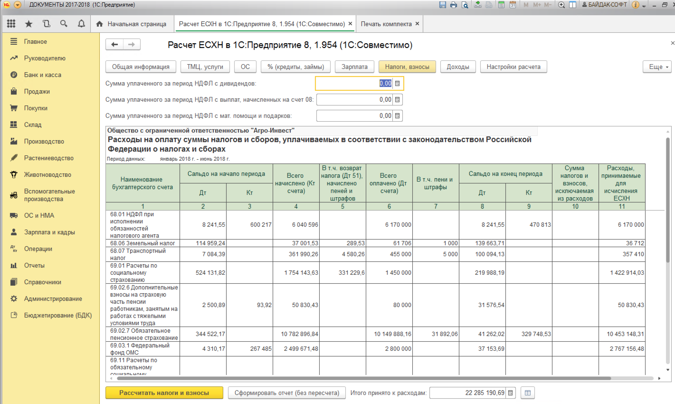
Task: Open calculator for мат. помощи field
Action: 398,116
